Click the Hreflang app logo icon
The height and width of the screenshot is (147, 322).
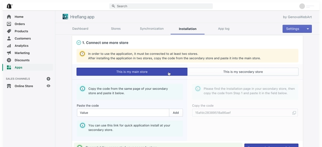pos(65,17)
